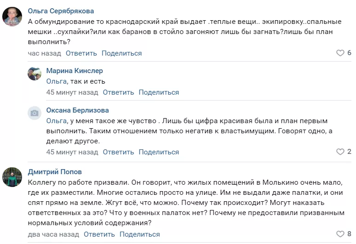Share Оксана Берлизова's comment
Viewport: 356px width, 244px height.
point(159,152)
